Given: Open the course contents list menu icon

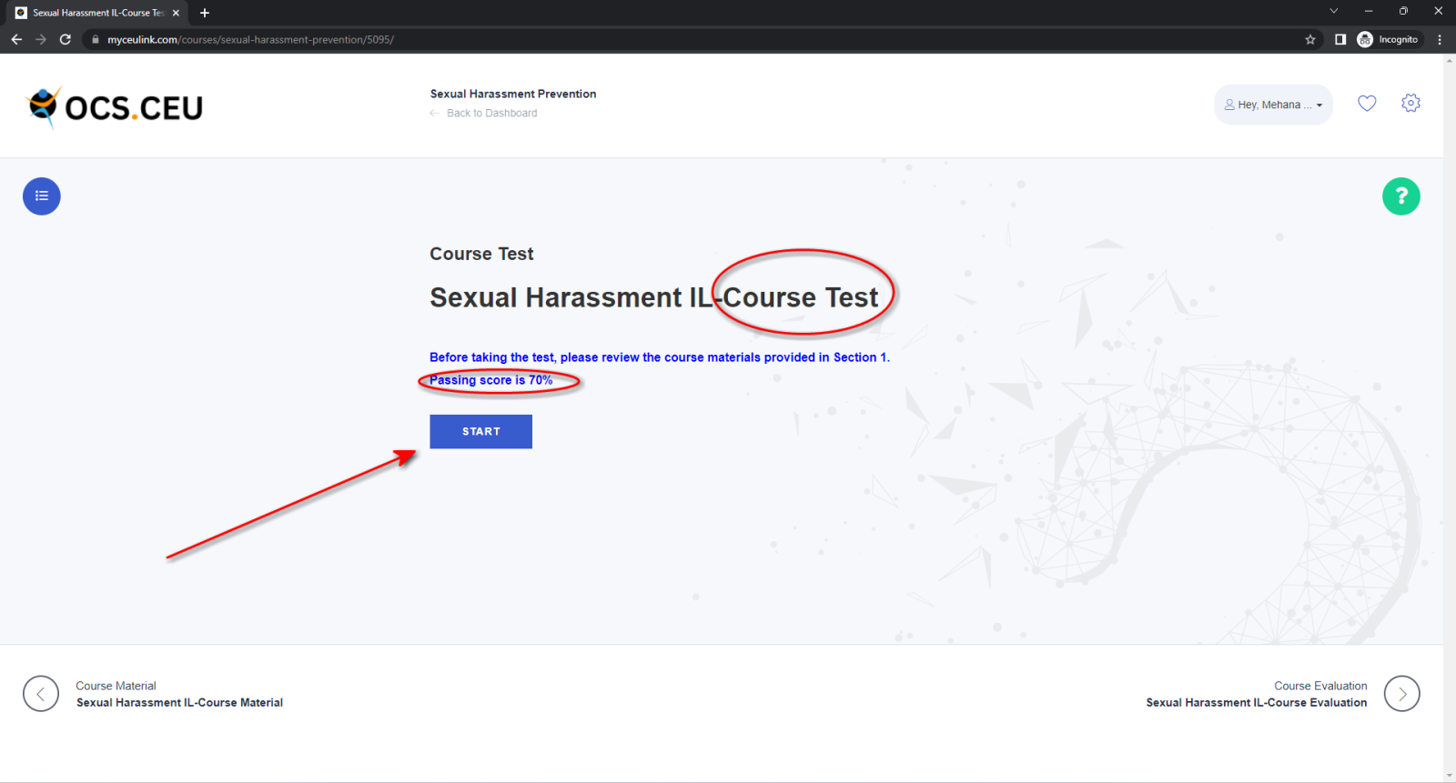Looking at the screenshot, I should pyautogui.click(x=42, y=196).
